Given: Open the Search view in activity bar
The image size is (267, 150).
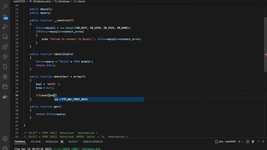Looking at the screenshot, I should coord(5,7).
